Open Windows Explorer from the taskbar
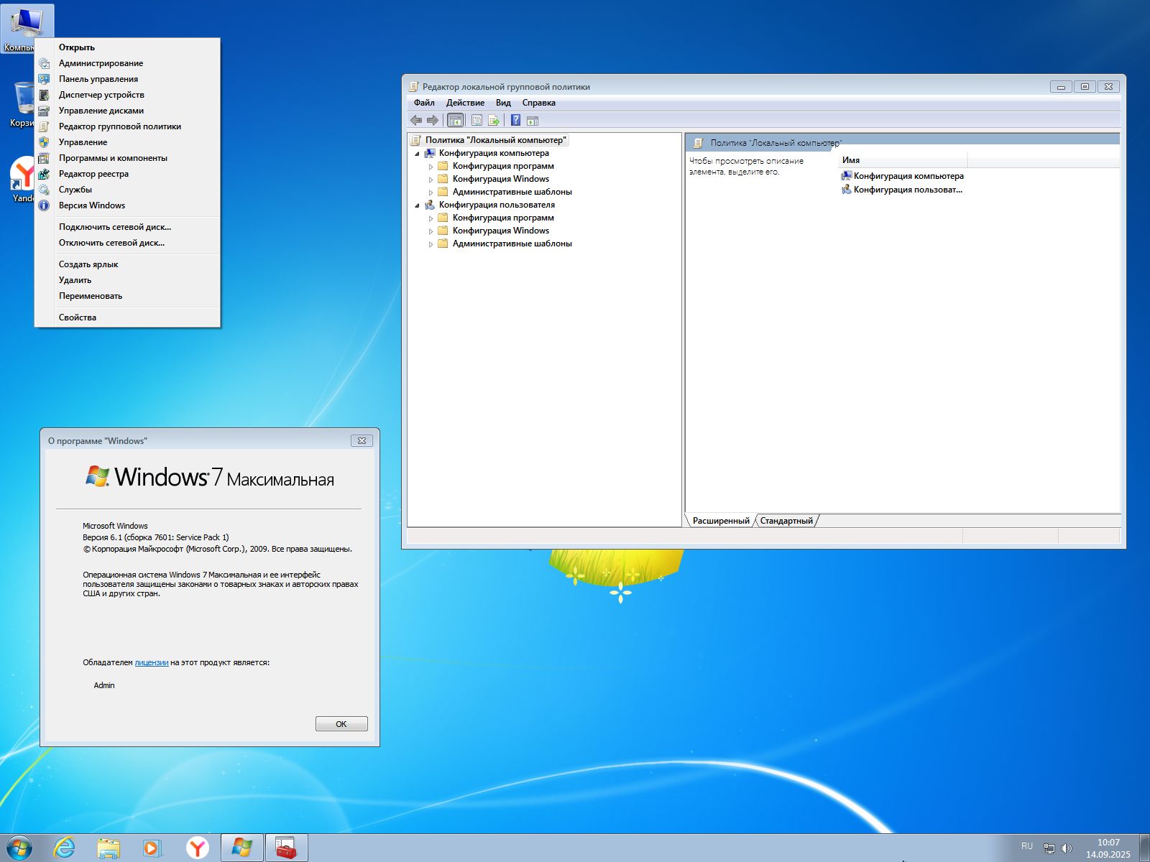The width and height of the screenshot is (1150, 862). coord(109,848)
